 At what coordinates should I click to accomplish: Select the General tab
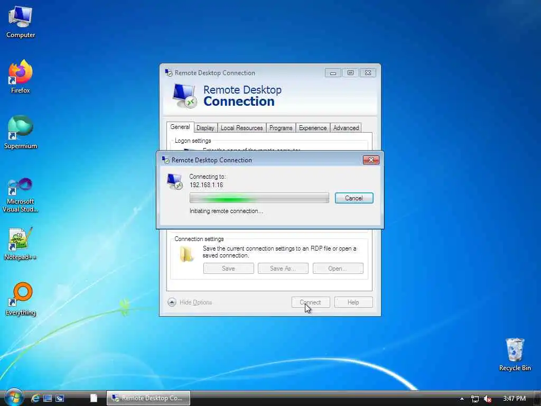(x=180, y=127)
